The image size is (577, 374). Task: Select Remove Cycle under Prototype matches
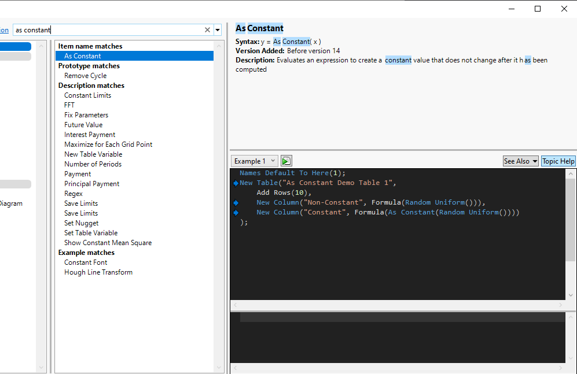[86, 76]
